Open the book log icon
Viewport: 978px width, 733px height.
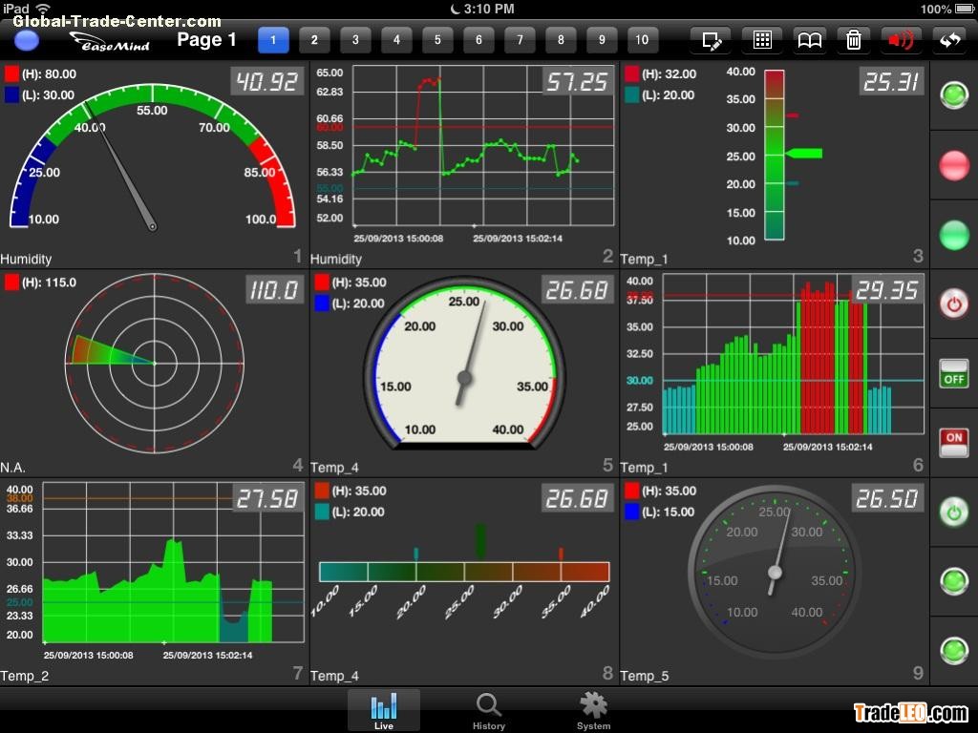tap(809, 40)
